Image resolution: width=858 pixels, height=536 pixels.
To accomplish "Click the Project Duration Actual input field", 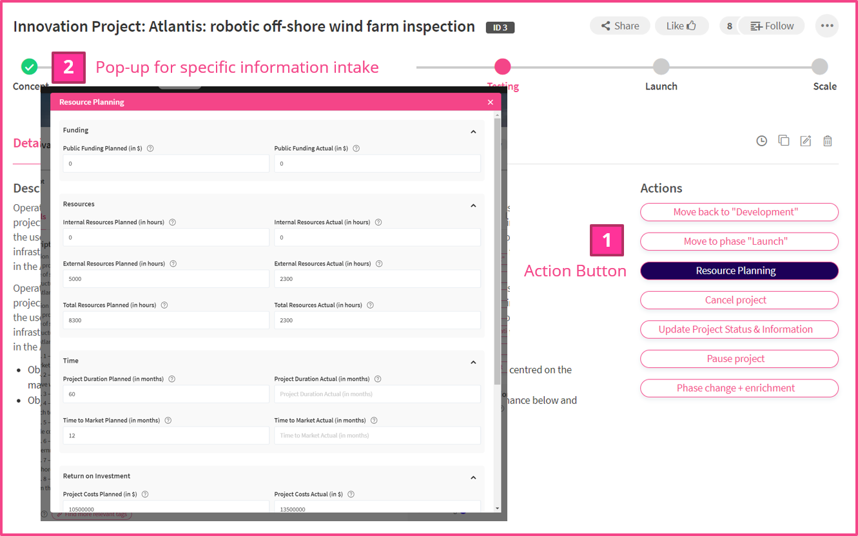I will [377, 394].
